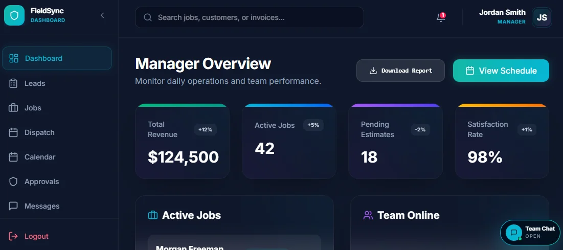Collapse the sidebar with the chevron arrow

102,15
